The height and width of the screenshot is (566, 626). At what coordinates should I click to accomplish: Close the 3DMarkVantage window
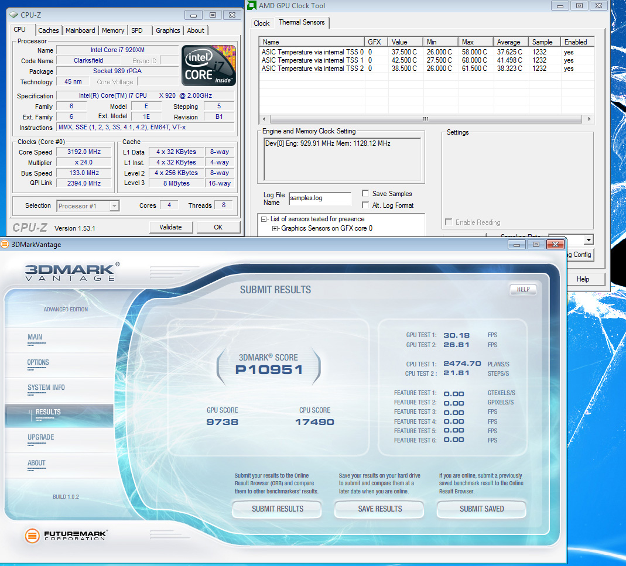[x=555, y=244]
